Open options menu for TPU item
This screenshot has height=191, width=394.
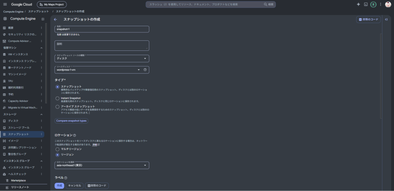42,81
